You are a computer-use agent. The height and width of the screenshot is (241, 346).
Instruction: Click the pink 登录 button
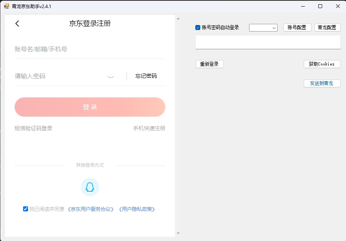(x=90, y=107)
